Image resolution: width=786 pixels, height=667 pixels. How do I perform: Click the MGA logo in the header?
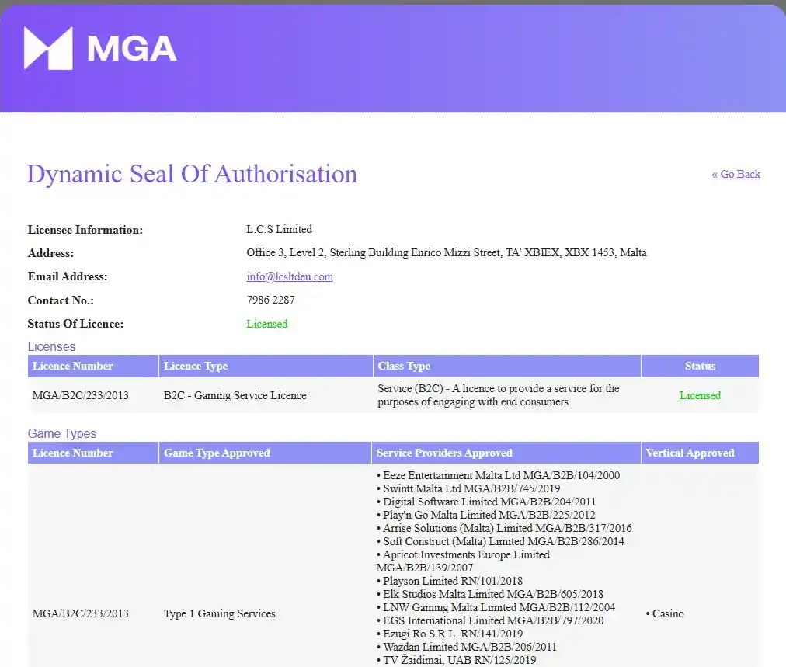coord(100,48)
